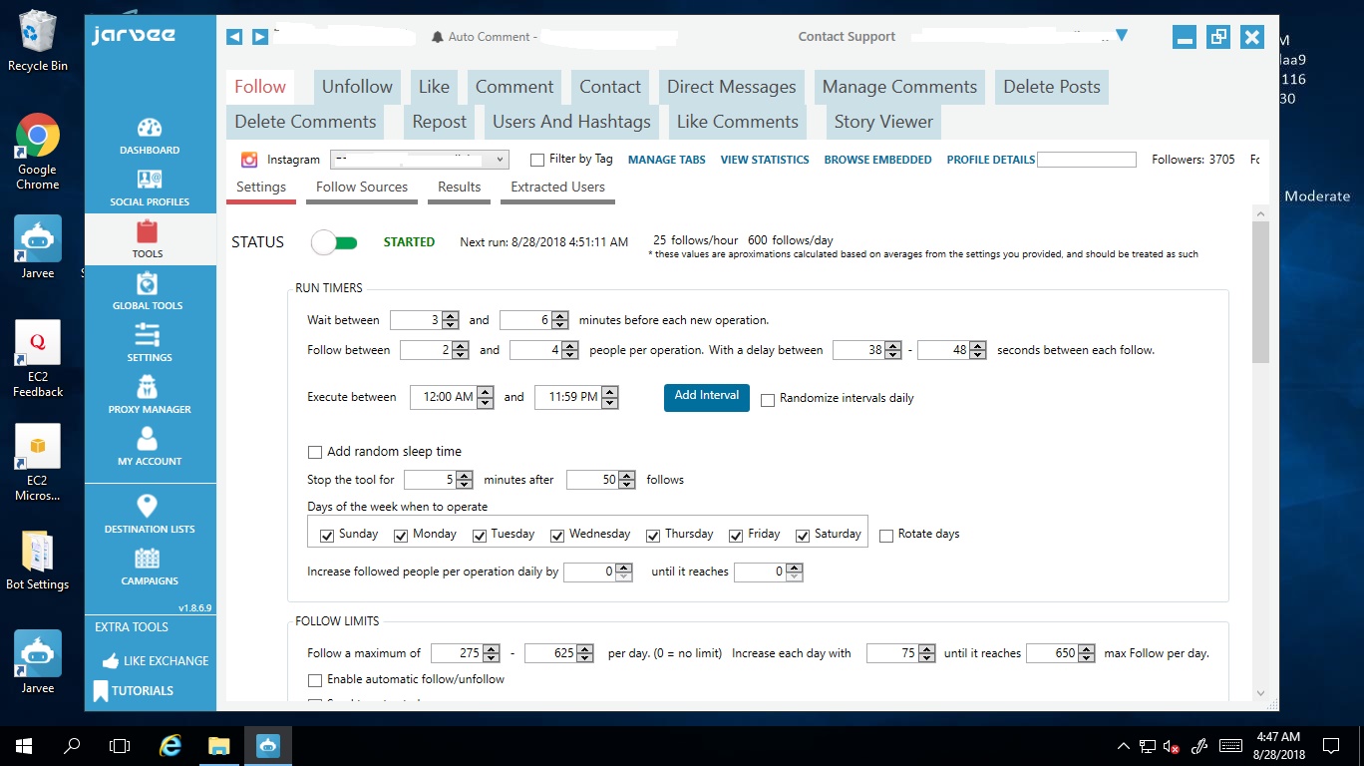Click Add Interval button

(707, 397)
